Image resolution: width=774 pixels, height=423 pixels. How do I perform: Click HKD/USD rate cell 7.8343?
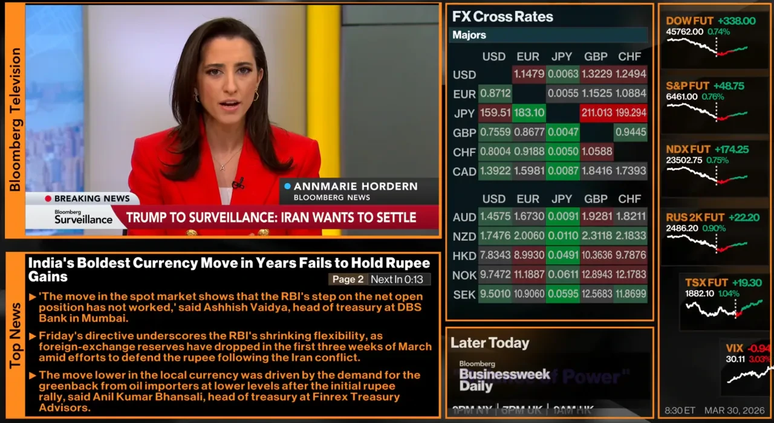(x=495, y=256)
